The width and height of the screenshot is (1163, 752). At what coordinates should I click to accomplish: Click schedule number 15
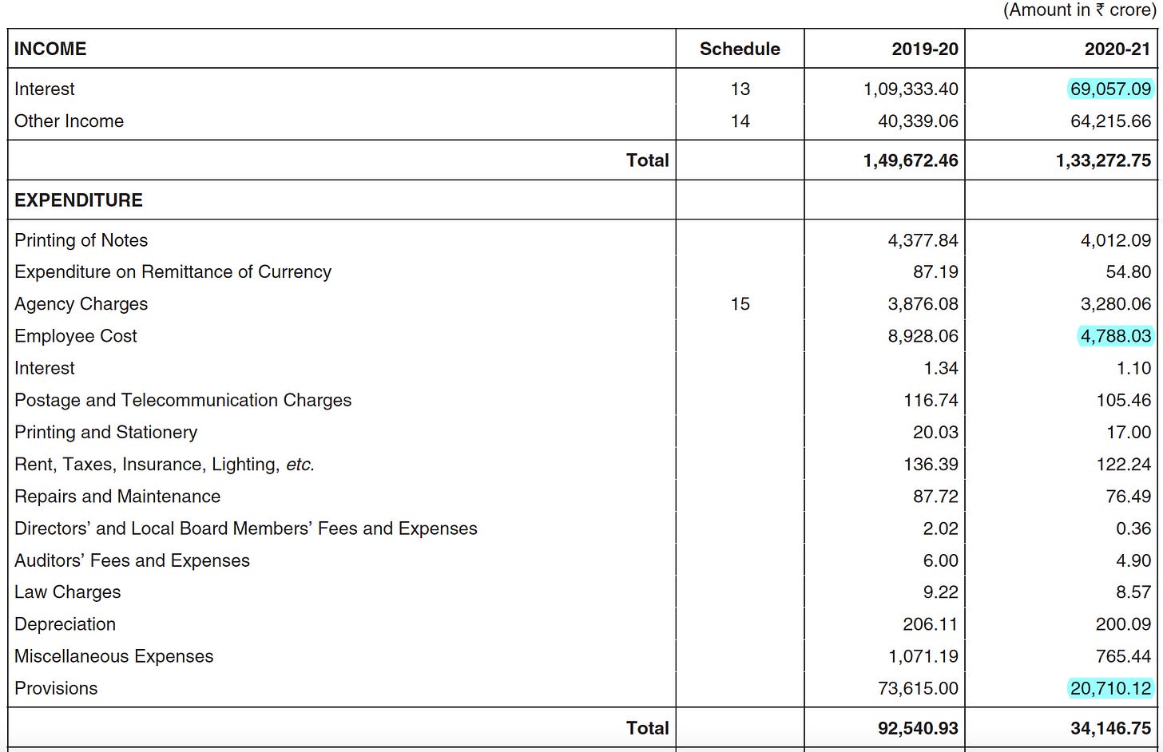tap(740, 304)
